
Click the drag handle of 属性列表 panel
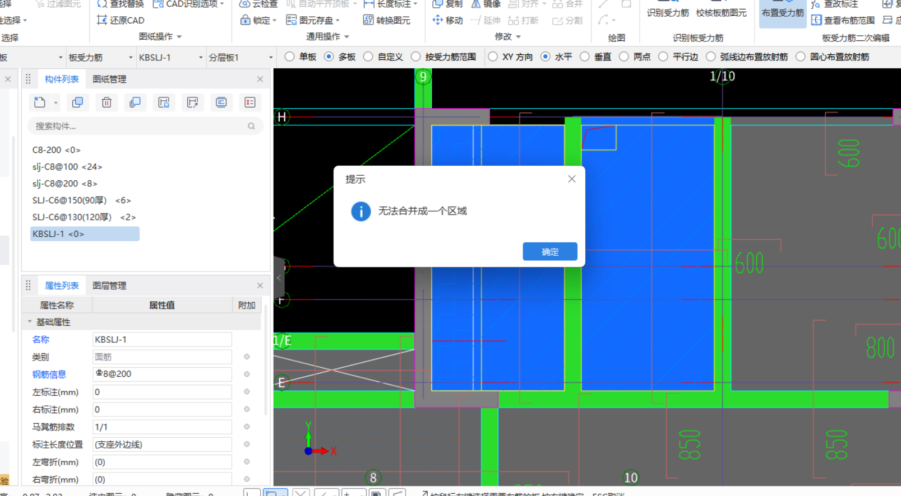[x=28, y=286]
